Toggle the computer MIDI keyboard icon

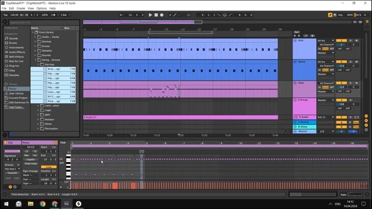pyautogui.click(x=335, y=15)
